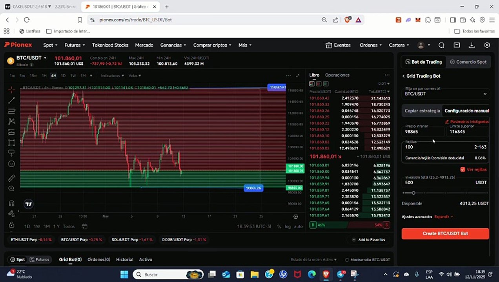
Task: Switch bottom panel to Spot
Action: [x=17, y=260]
